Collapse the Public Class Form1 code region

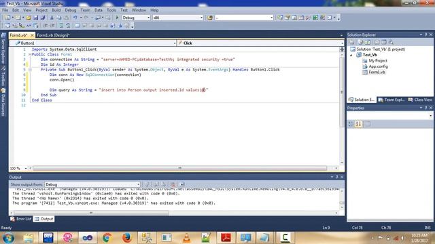(x=30, y=54)
